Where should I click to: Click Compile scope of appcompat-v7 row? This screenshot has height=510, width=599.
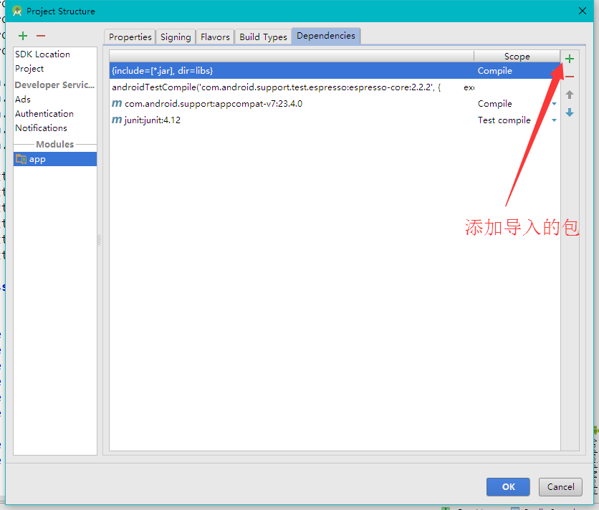click(494, 104)
